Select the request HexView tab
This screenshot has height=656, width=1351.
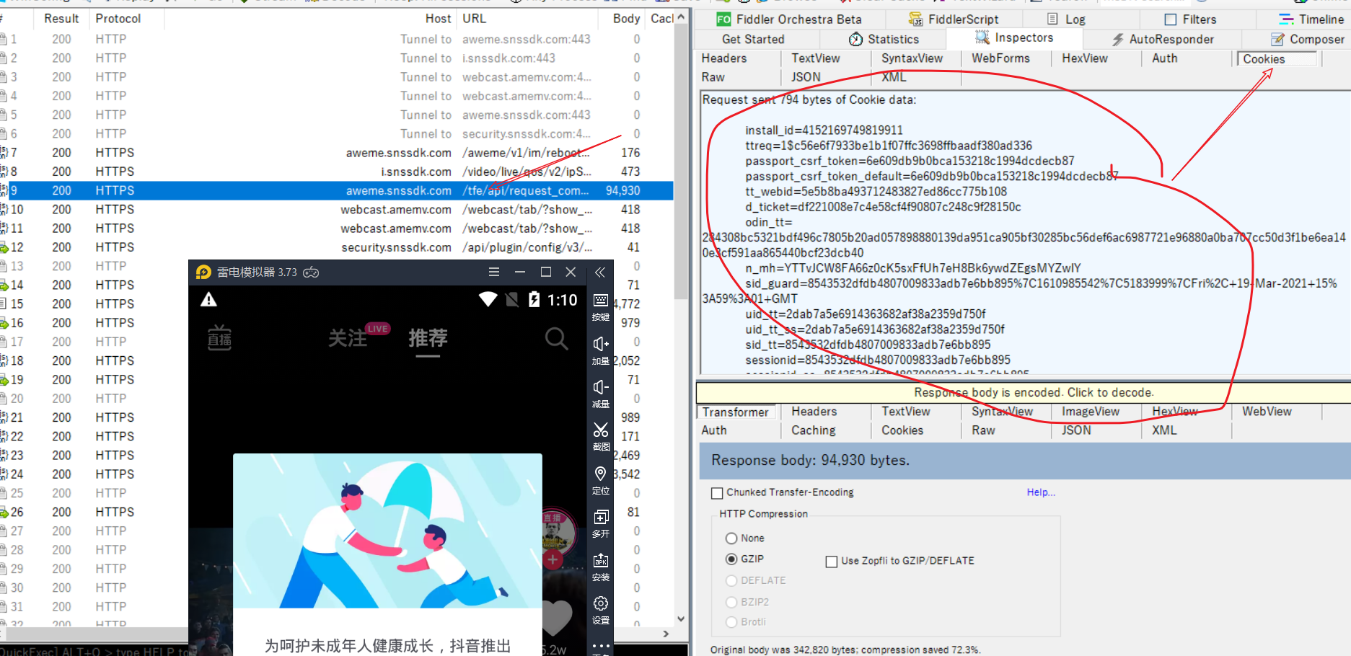click(1084, 58)
